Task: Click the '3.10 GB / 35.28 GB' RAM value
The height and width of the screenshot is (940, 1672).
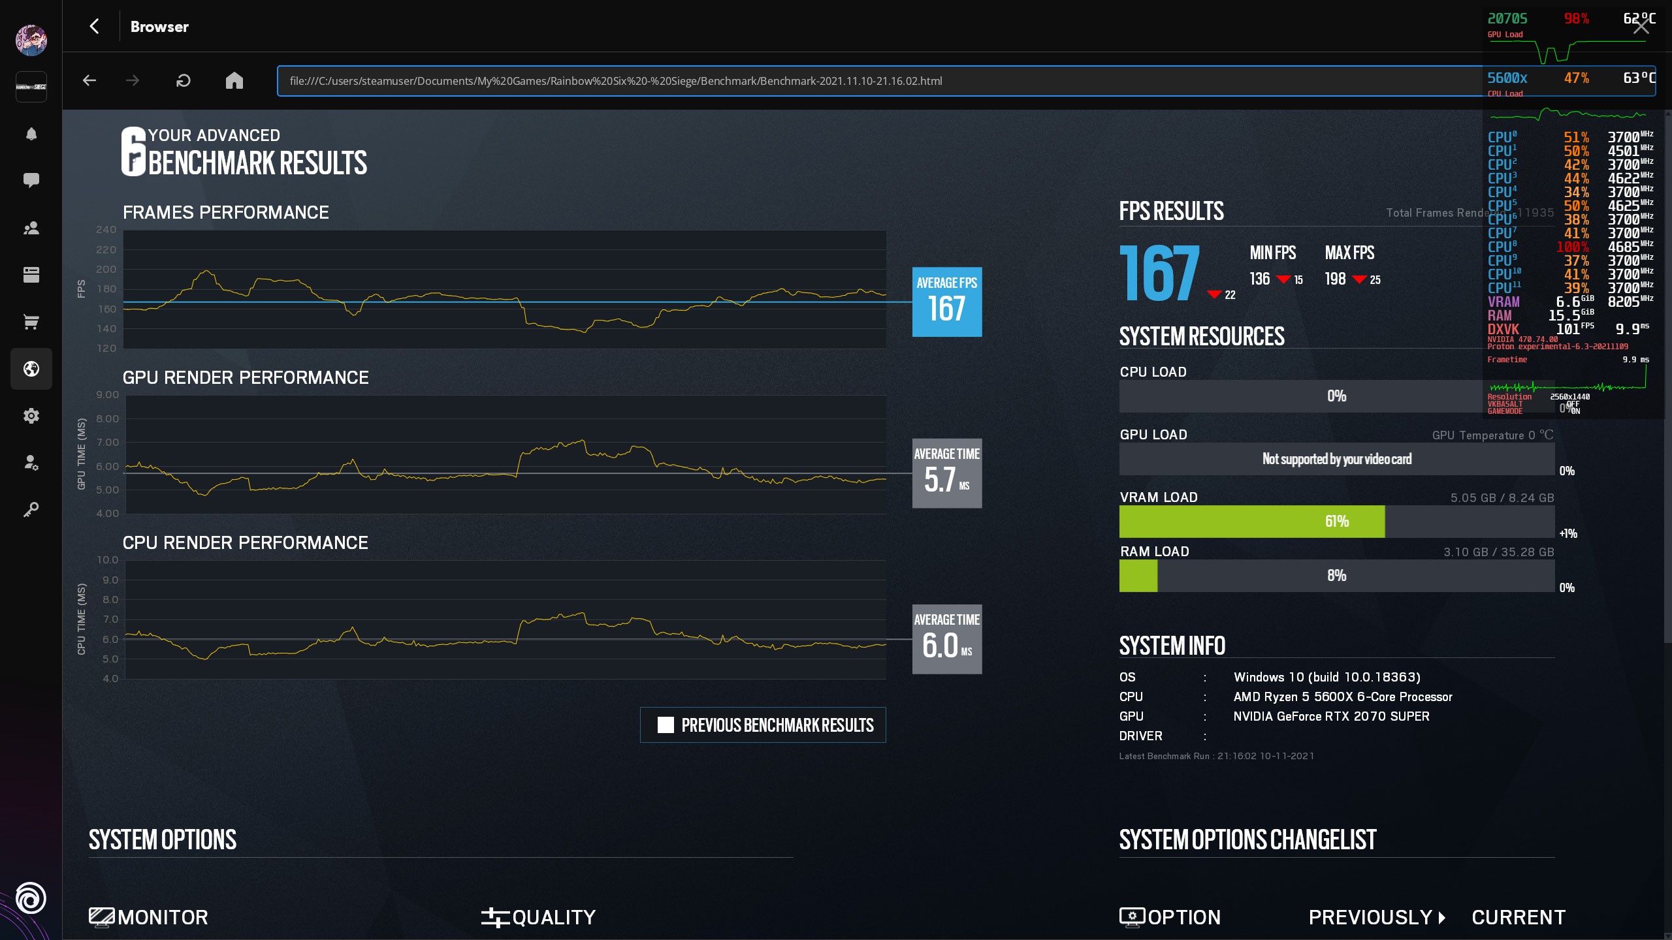Action: 1498,552
